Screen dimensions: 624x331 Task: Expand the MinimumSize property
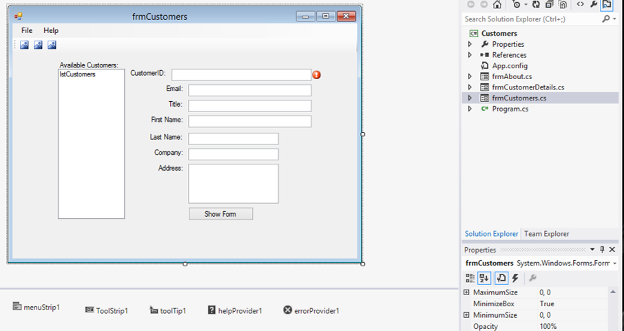pos(466,315)
